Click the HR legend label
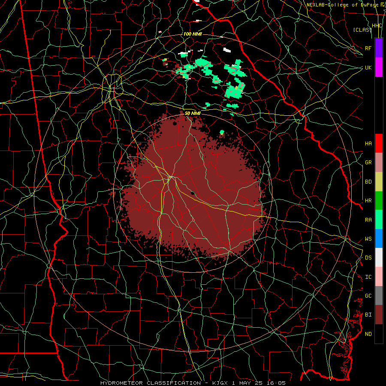The height and width of the screenshot is (386, 386). (368, 201)
